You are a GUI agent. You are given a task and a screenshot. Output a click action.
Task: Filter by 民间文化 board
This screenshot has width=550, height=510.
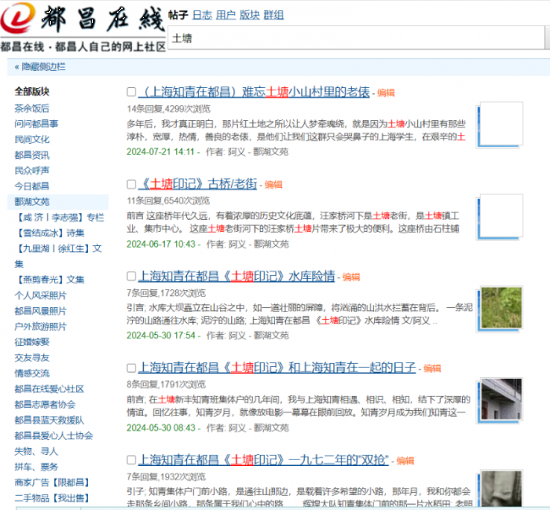click(x=32, y=140)
